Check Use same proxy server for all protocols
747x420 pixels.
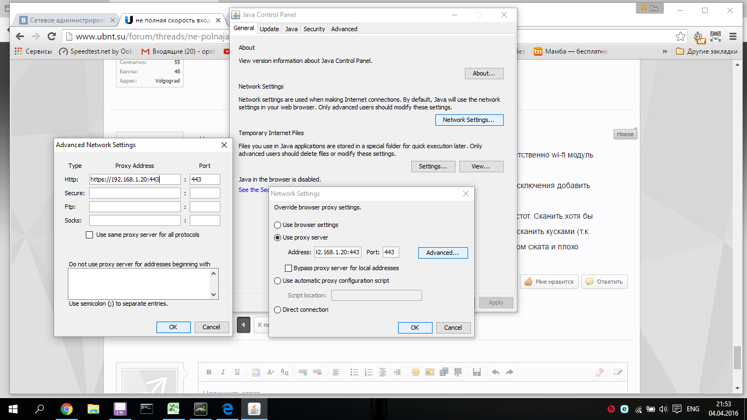(90, 235)
